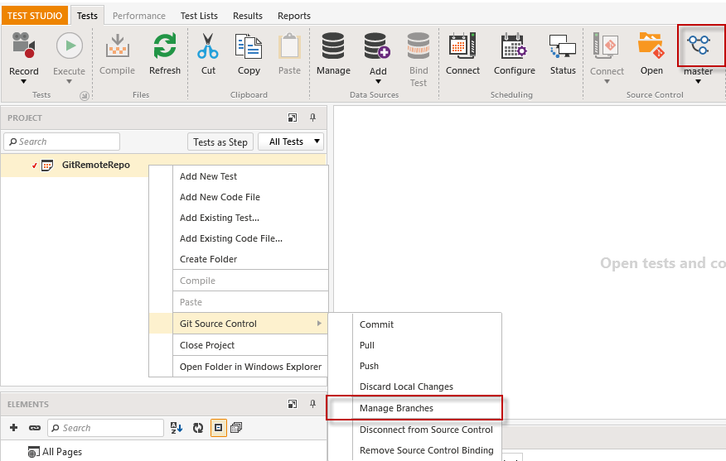Choose Add New Test
The height and width of the screenshot is (461, 726).
point(250,176)
